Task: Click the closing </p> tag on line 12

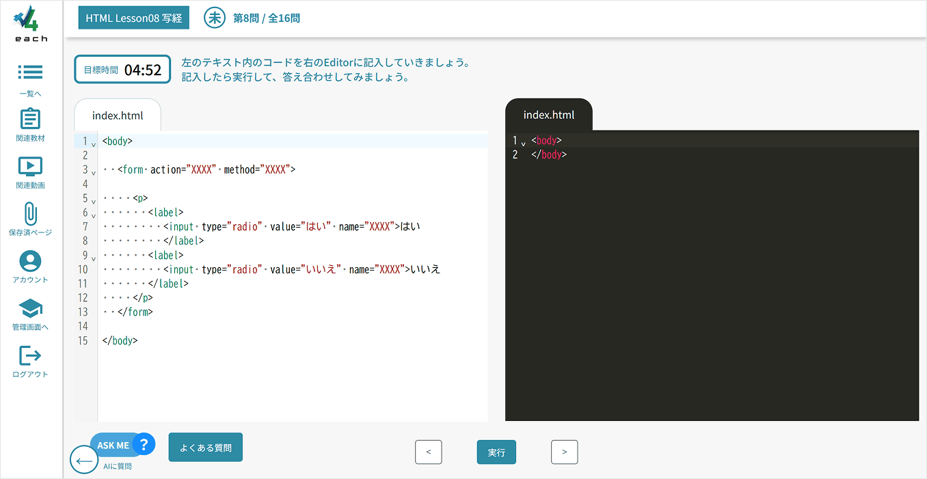Action: click(x=143, y=298)
